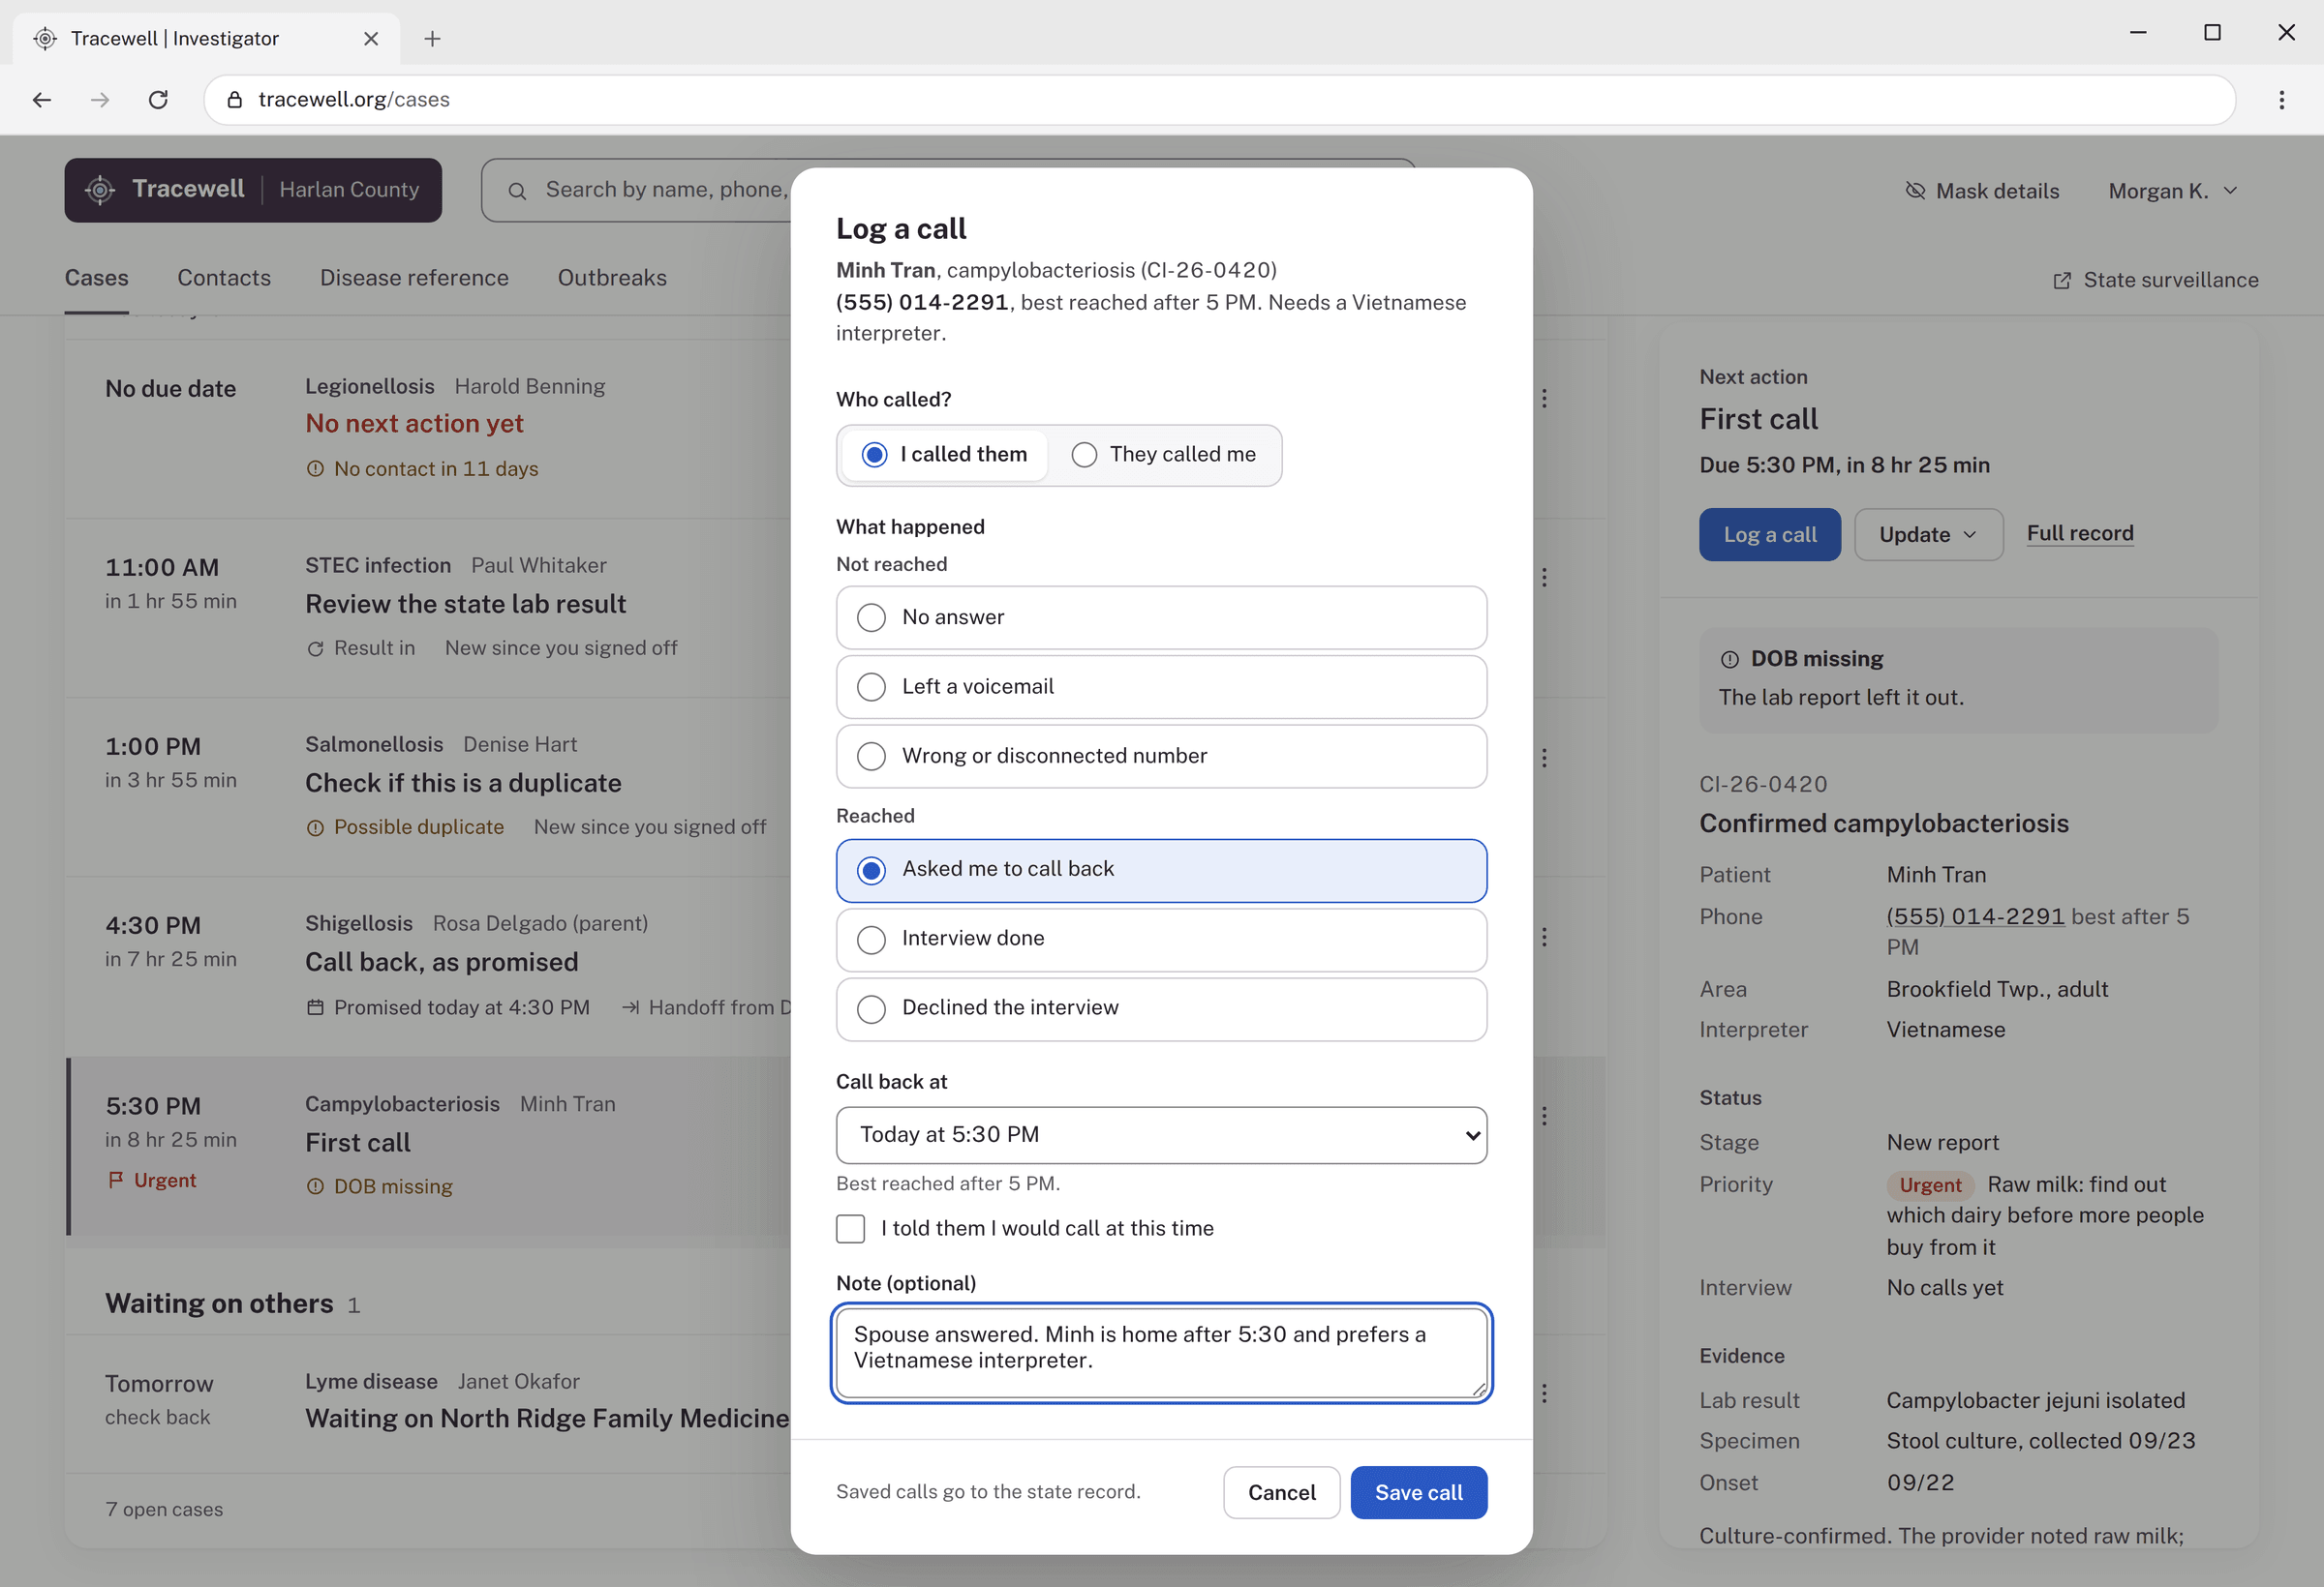The height and width of the screenshot is (1587, 2324).
Task: Check 'I told them I would call at this time'
Action: (850, 1228)
